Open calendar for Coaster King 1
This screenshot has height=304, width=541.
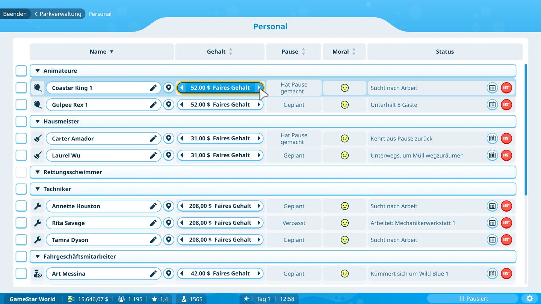(x=492, y=88)
